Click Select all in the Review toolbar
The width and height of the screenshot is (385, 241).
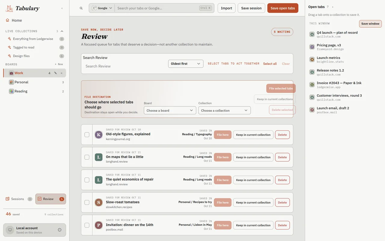(270, 64)
